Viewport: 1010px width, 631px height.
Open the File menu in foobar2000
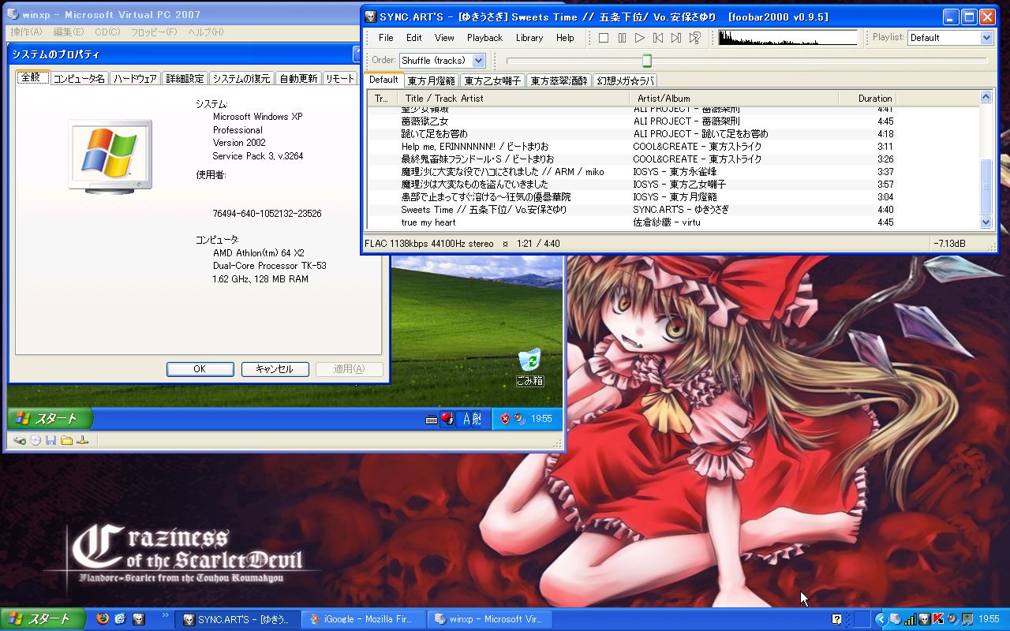click(386, 38)
